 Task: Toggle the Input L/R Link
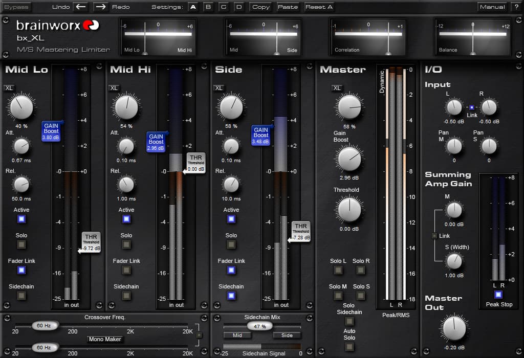click(x=471, y=107)
